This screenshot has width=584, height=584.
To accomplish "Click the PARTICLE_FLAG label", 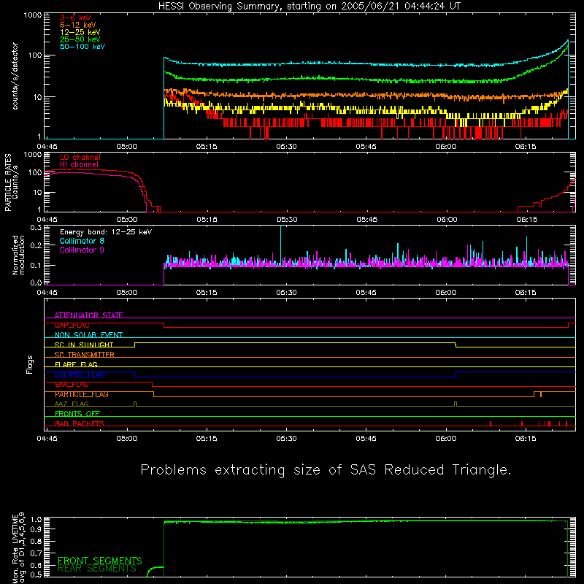I will click(x=82, y=394).
